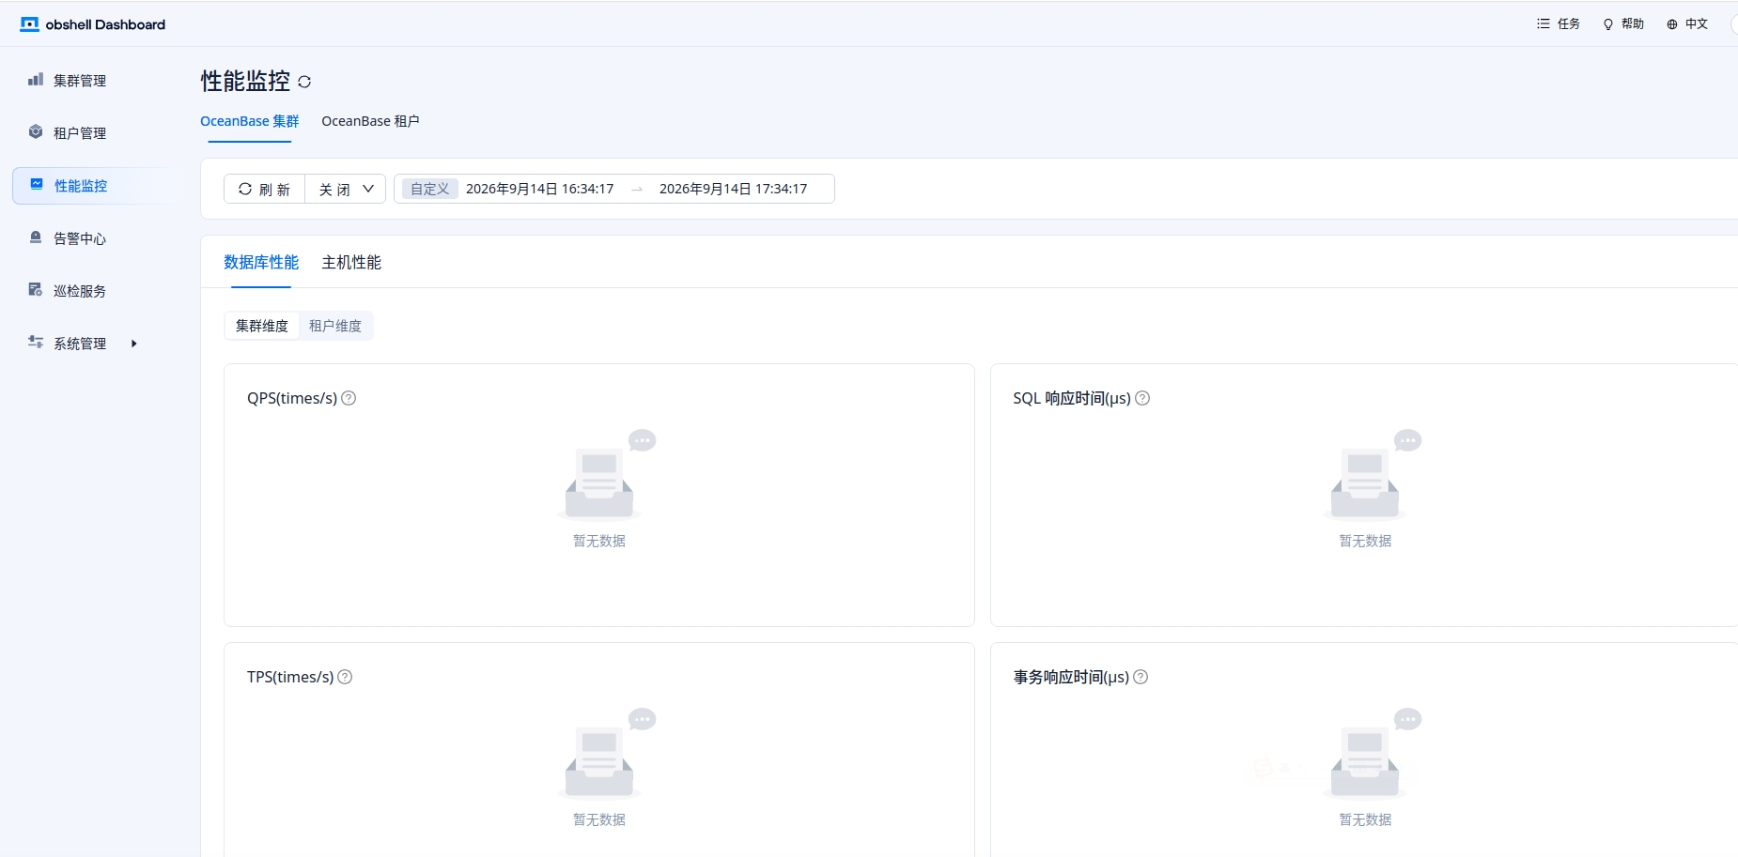
Task: Click the start time field 16:34:17
Action: [x=540, y=189]
